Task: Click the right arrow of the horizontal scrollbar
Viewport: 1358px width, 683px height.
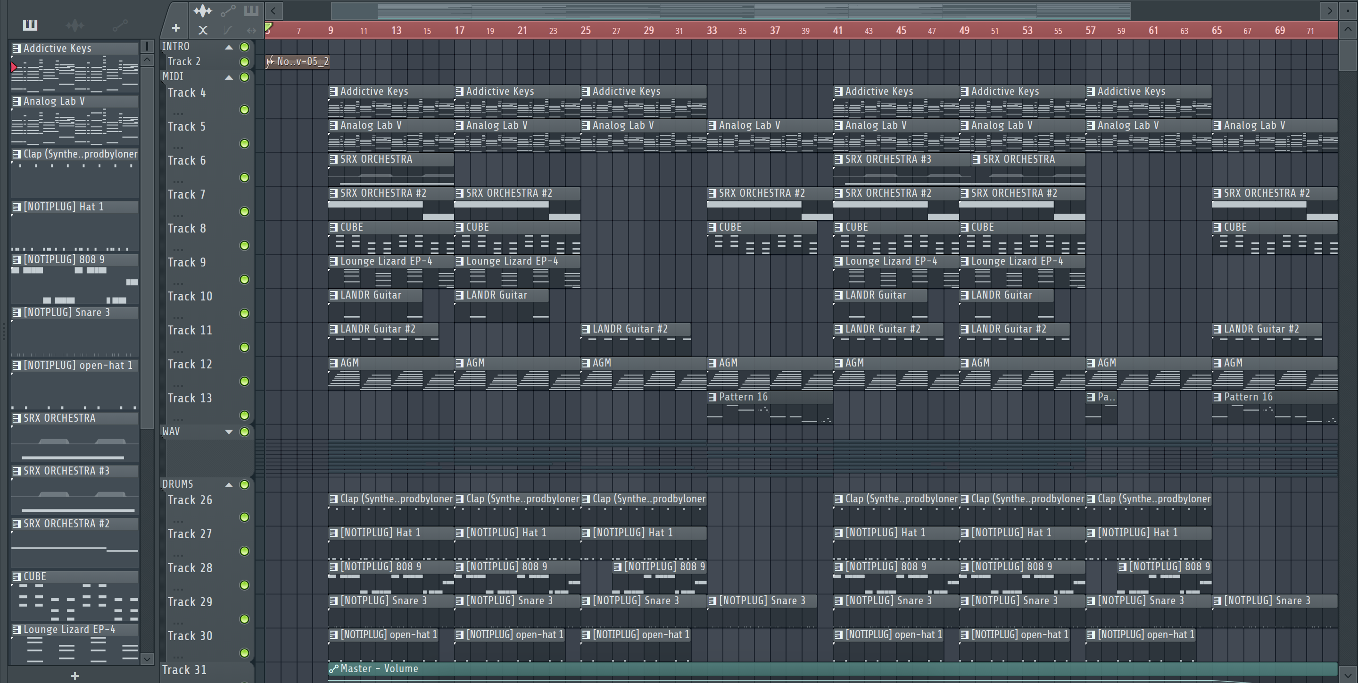Action: [x=1330, y=10]
